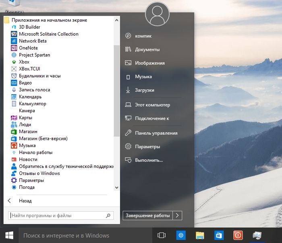Open the Xbox app icon
Screen dimensions: 282x243
(14, 62)
